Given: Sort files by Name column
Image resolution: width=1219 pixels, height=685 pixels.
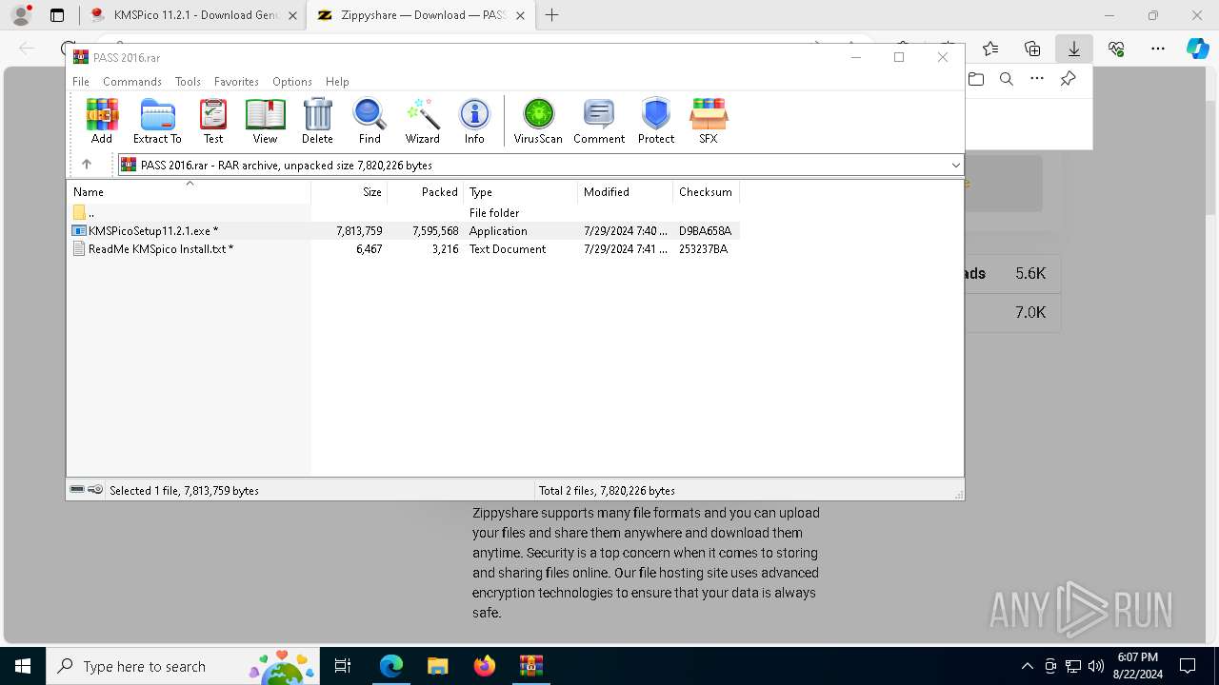Looking at the screenshot, I should click(189, 191).
